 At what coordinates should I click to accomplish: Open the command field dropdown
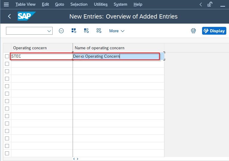(x=49, y=31)
